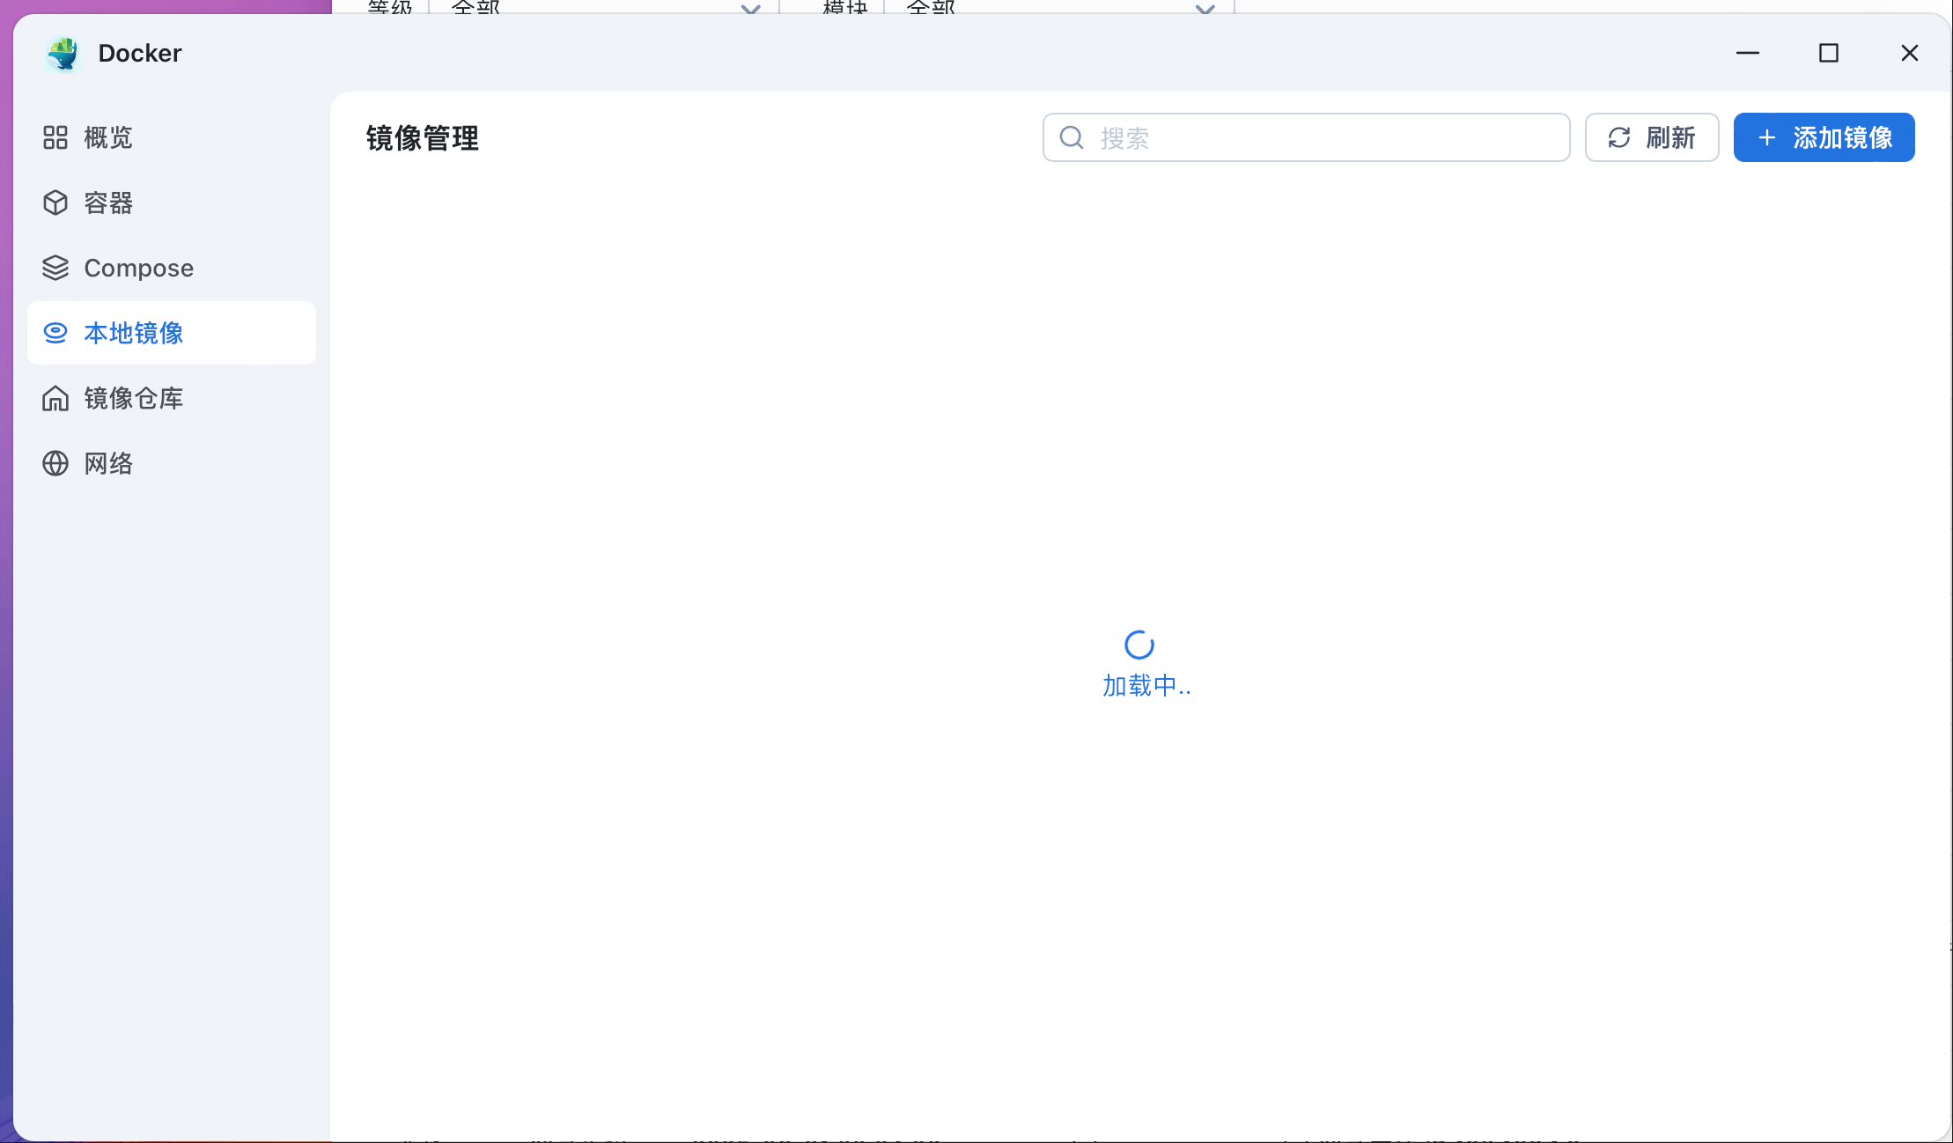Click the 概览 overview grid icon
The width and height of the screenshot is (1953, 1143).
pos(55,137)
